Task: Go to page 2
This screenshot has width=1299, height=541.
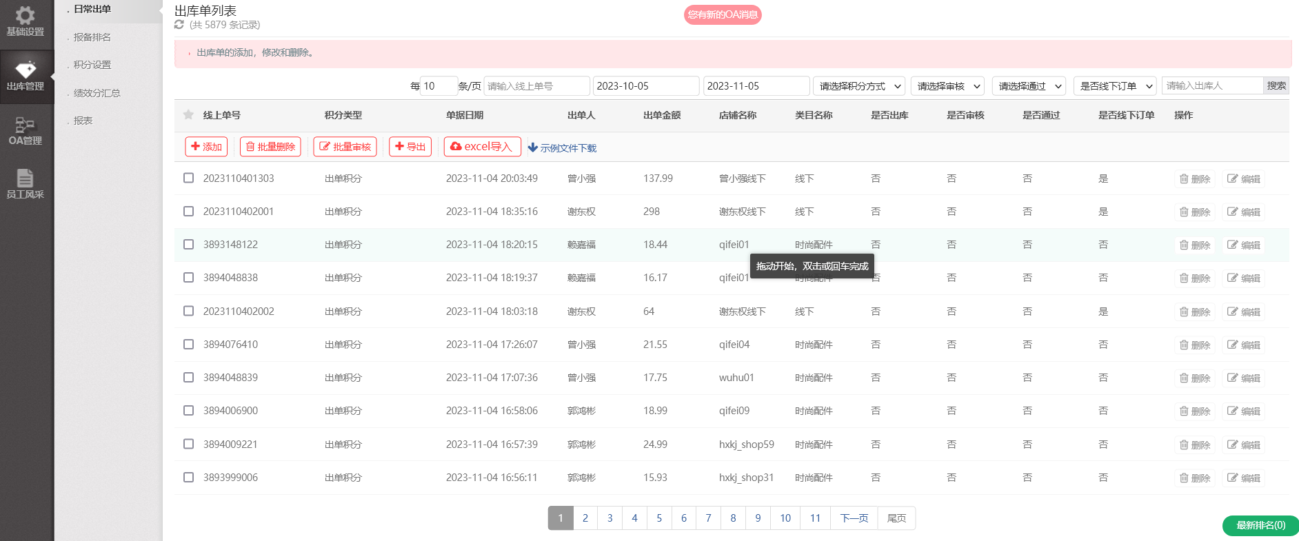Action: tap(585, 518)
